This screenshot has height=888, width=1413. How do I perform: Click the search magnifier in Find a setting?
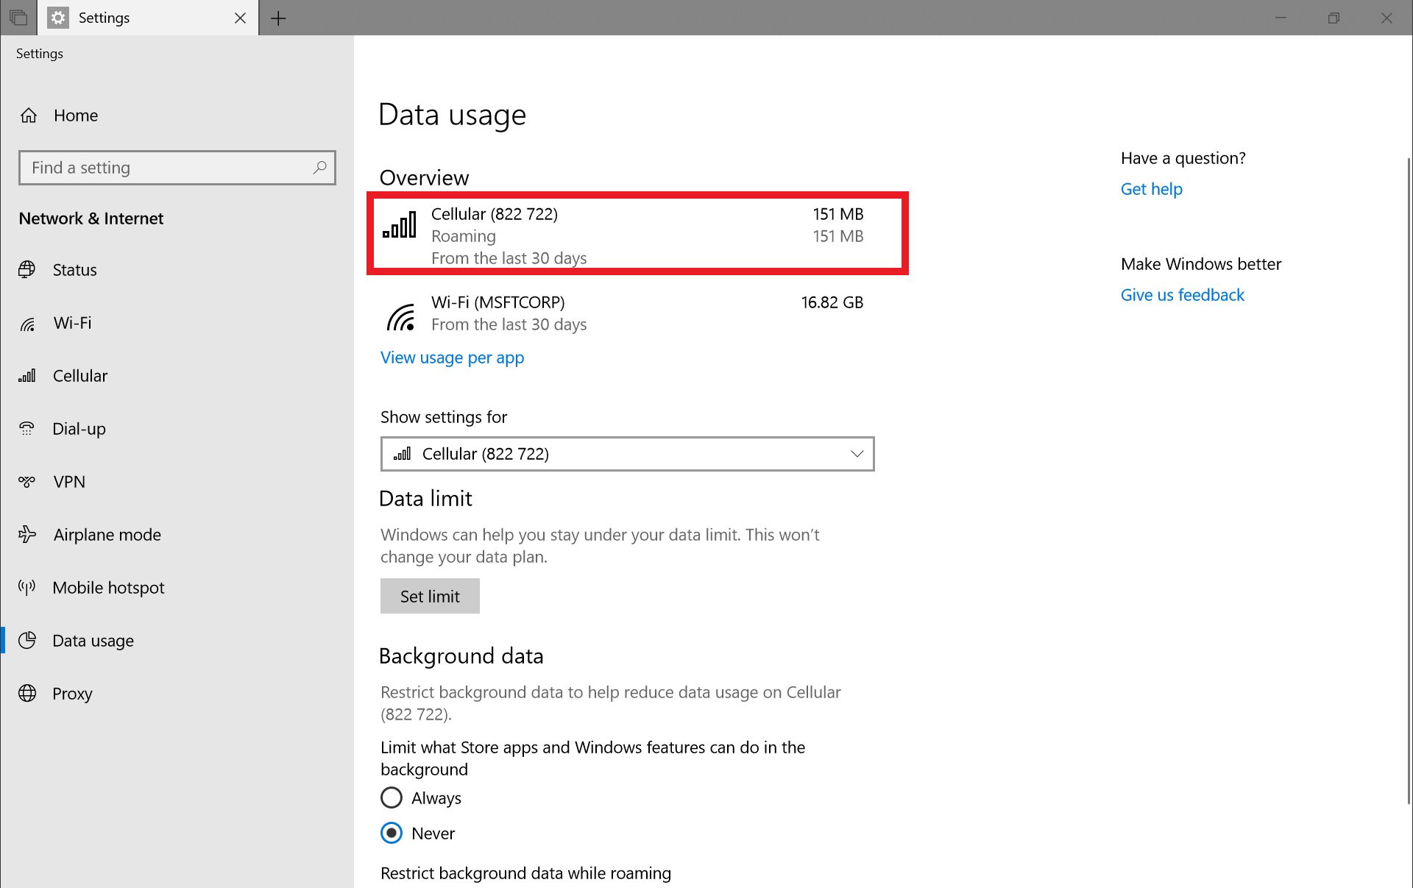[319, 168]
